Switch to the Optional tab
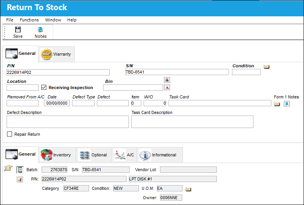This screenshot has width=304, height=205. pyautogui.click(x=93, y=155)
